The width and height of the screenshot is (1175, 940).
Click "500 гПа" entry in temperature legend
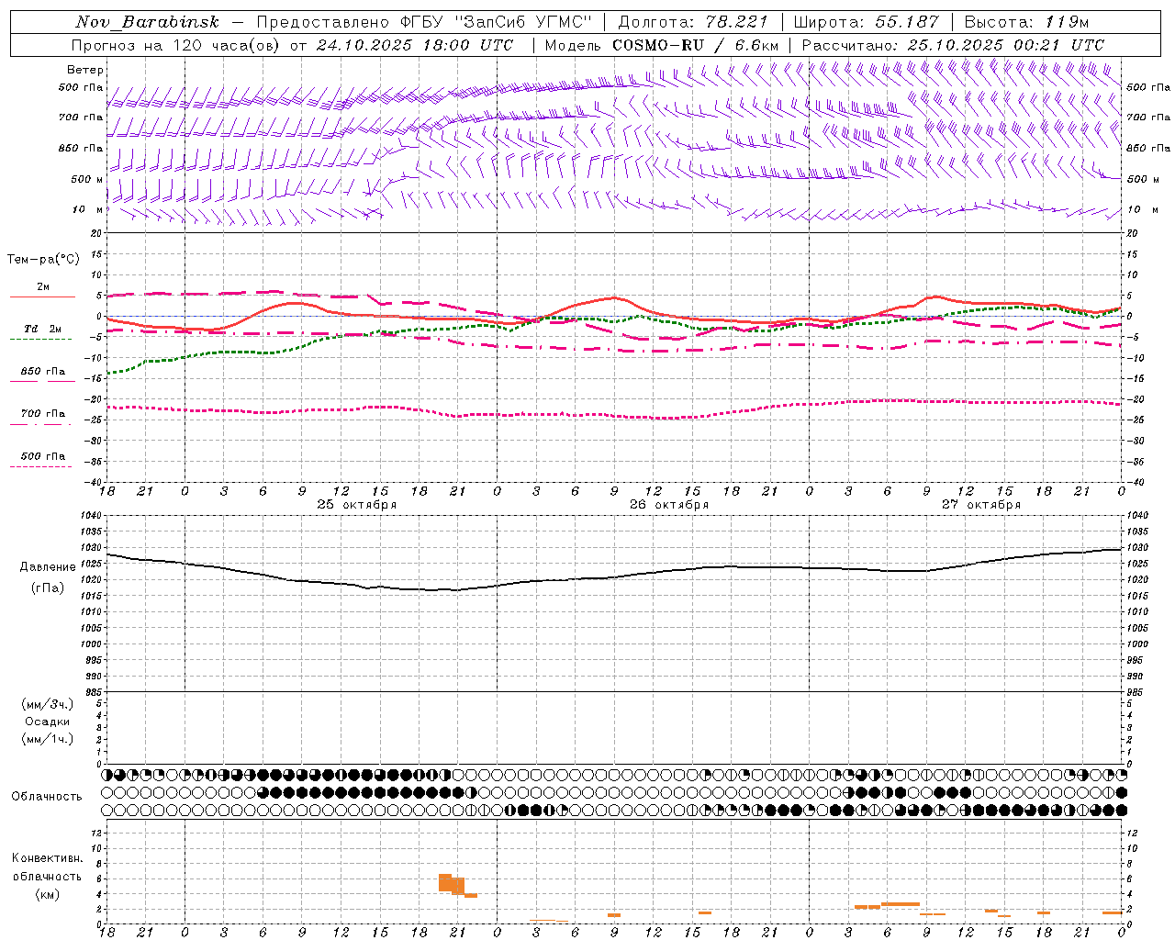(42, 456)
